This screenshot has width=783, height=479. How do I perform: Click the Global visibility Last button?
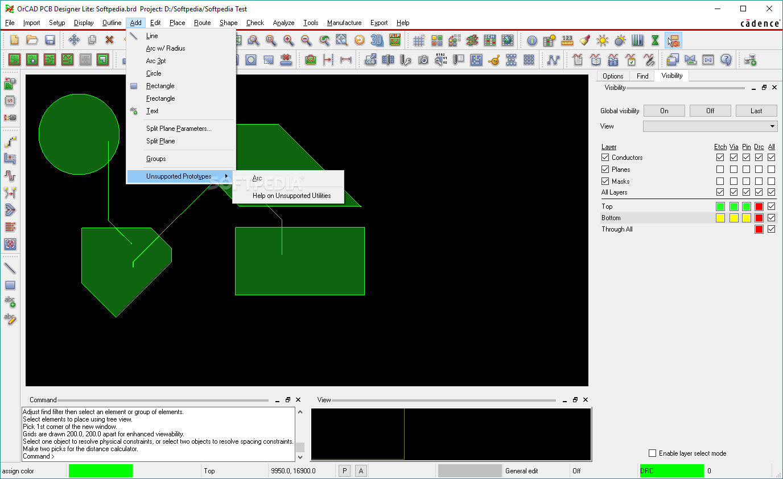point(756,111)
